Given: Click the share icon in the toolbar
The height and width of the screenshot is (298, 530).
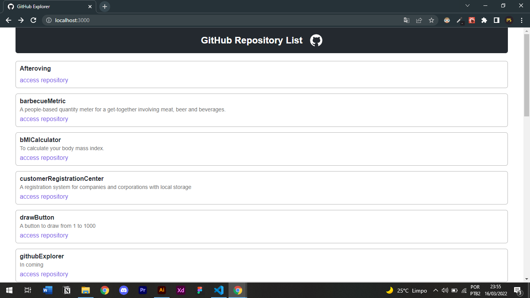Looking at the screenshot, I should [419, 20].
